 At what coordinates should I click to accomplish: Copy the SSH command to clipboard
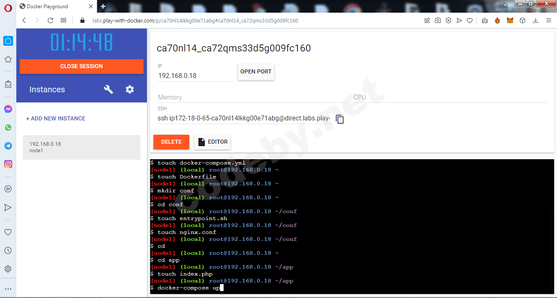click(340, 119)
